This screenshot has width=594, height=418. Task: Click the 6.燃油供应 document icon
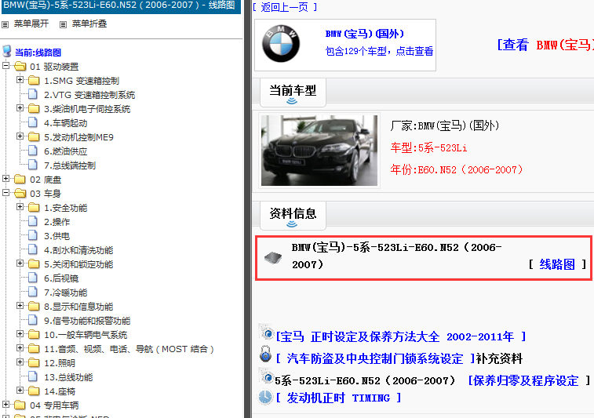point(33,151)
